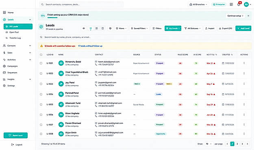Select the checkbox for Jay Patel

(x=41, y=84)
